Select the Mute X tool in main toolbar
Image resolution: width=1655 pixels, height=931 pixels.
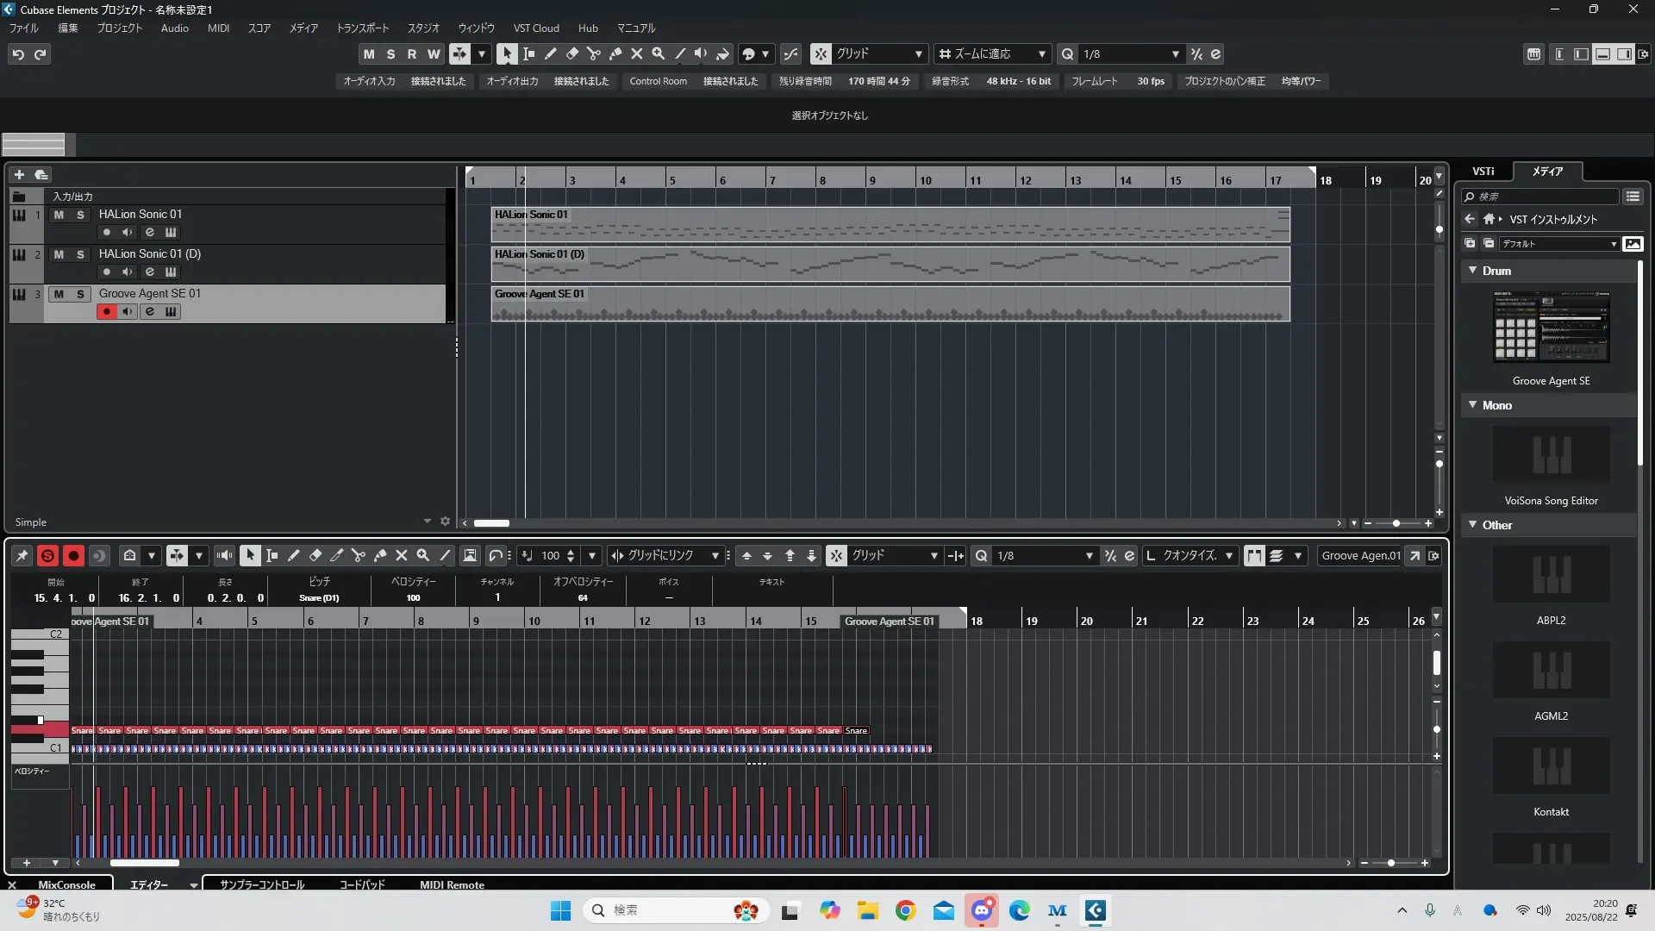point(637,53)
